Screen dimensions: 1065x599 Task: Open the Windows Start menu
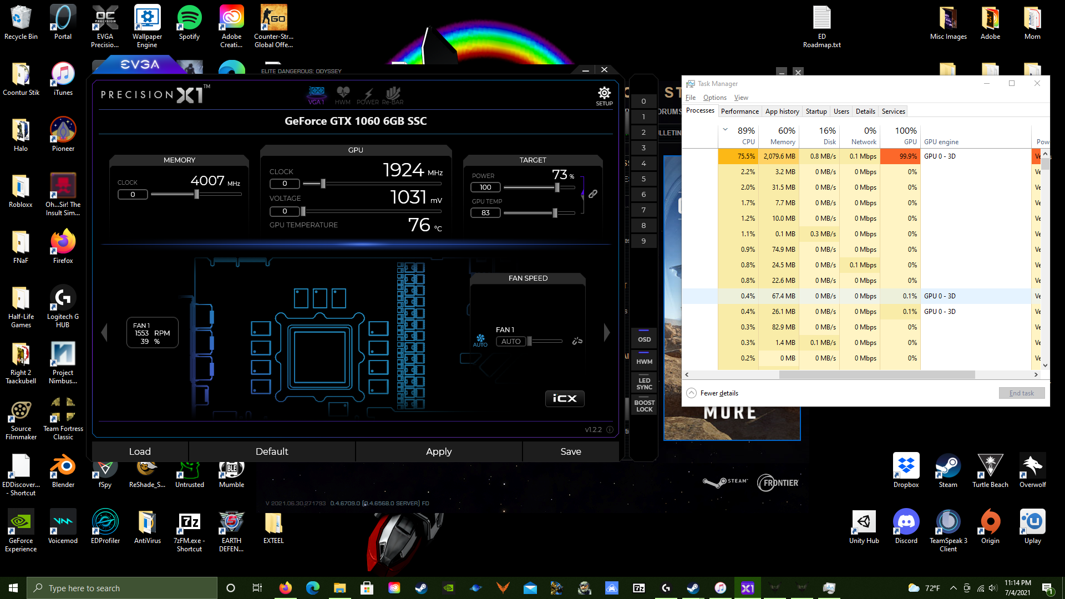[x=13, y=588]
